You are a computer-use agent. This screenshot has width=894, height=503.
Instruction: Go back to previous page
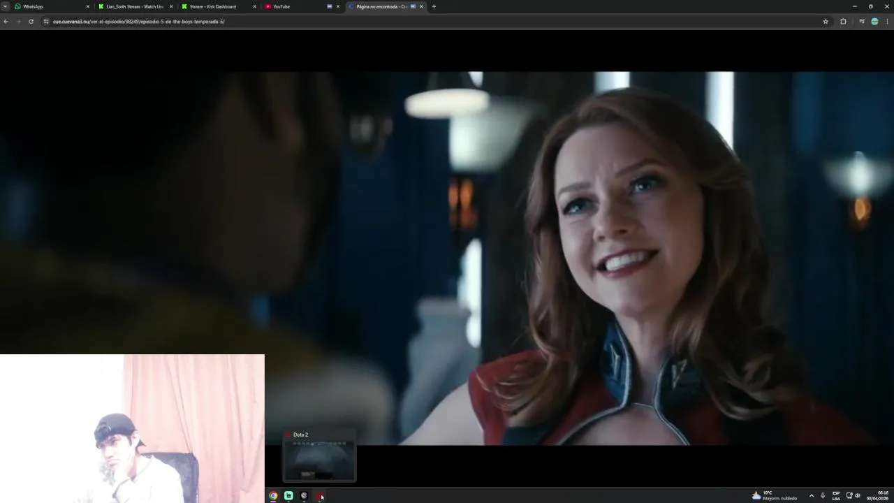tap(6, 22)
